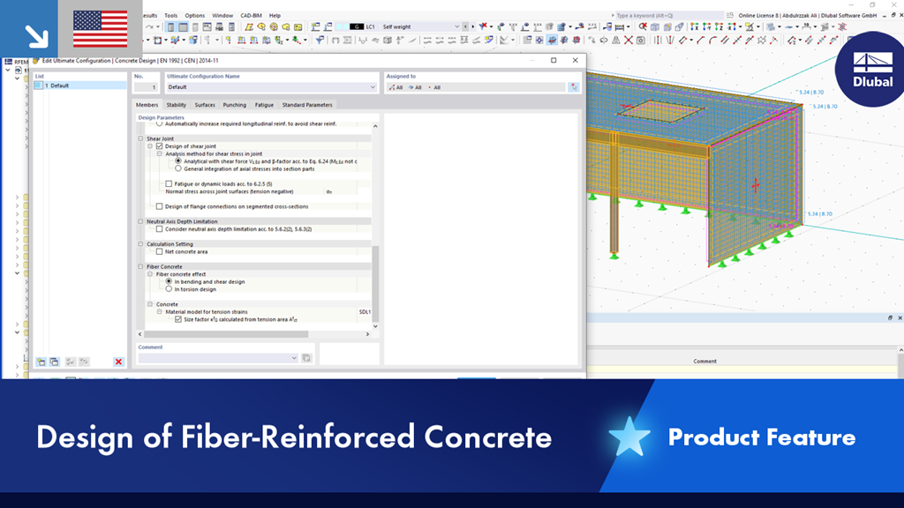This screenshot has height=508, width=904.
Task: Click the select-all checkmarks icon below List
Action: (70, 362)
